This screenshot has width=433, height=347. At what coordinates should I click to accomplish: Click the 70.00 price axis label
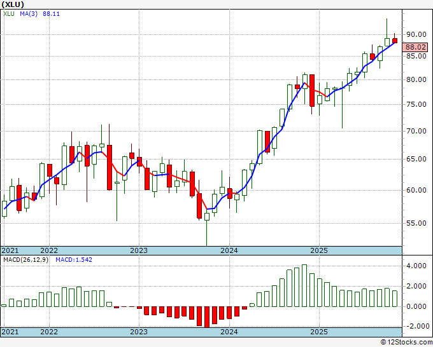(416, 131)
